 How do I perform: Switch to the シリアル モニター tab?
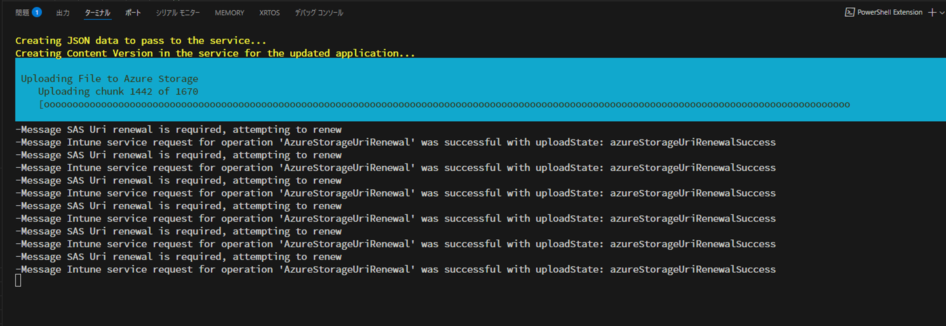pos(178,13)
